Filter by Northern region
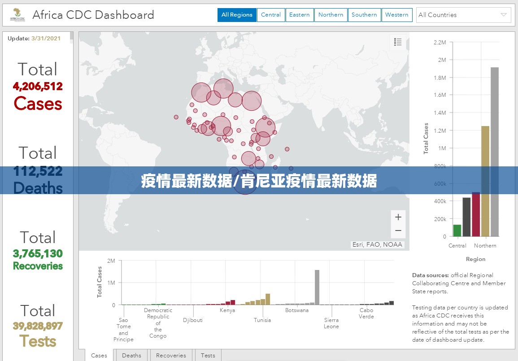The image size is (518, 361). pos(331,15)
